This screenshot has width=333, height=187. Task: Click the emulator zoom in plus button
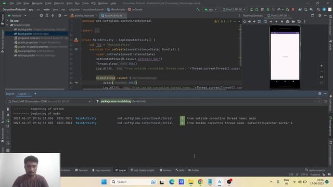(x=322, y=66)
